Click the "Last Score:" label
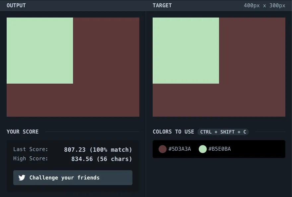 (31, 149)
